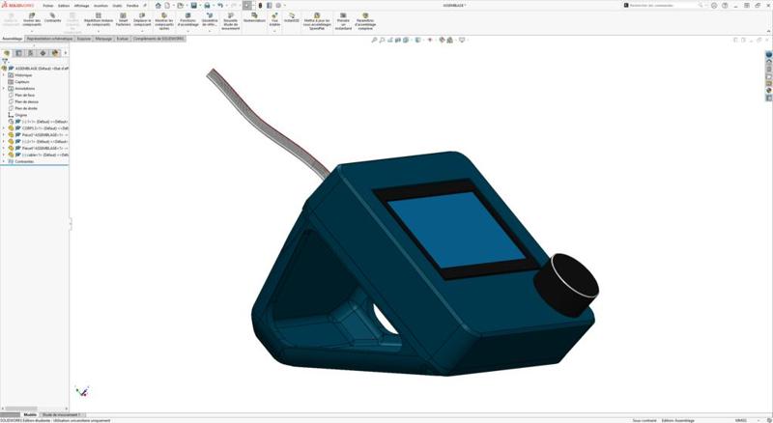Click Mettre à jour SpeedPak tool
The height and width of the screenshot is (423, 773).
[317, 21]
